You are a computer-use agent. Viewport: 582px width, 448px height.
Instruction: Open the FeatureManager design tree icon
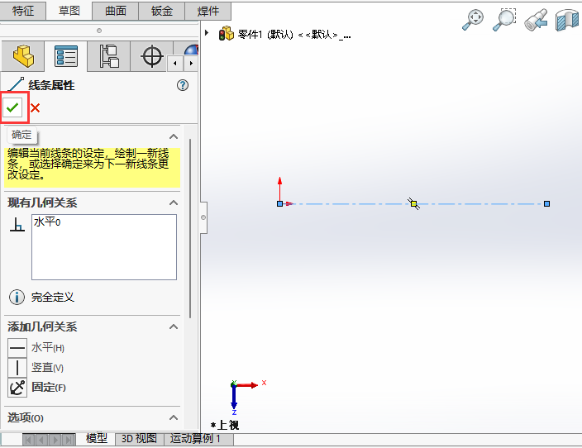[23, 56]
